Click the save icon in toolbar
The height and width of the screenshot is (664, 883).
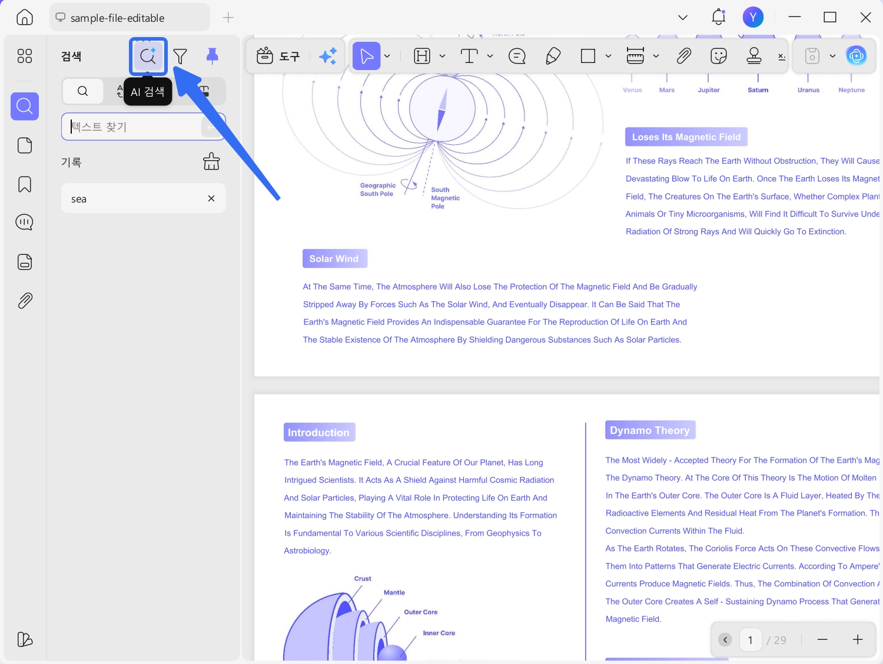coord(812,56)
